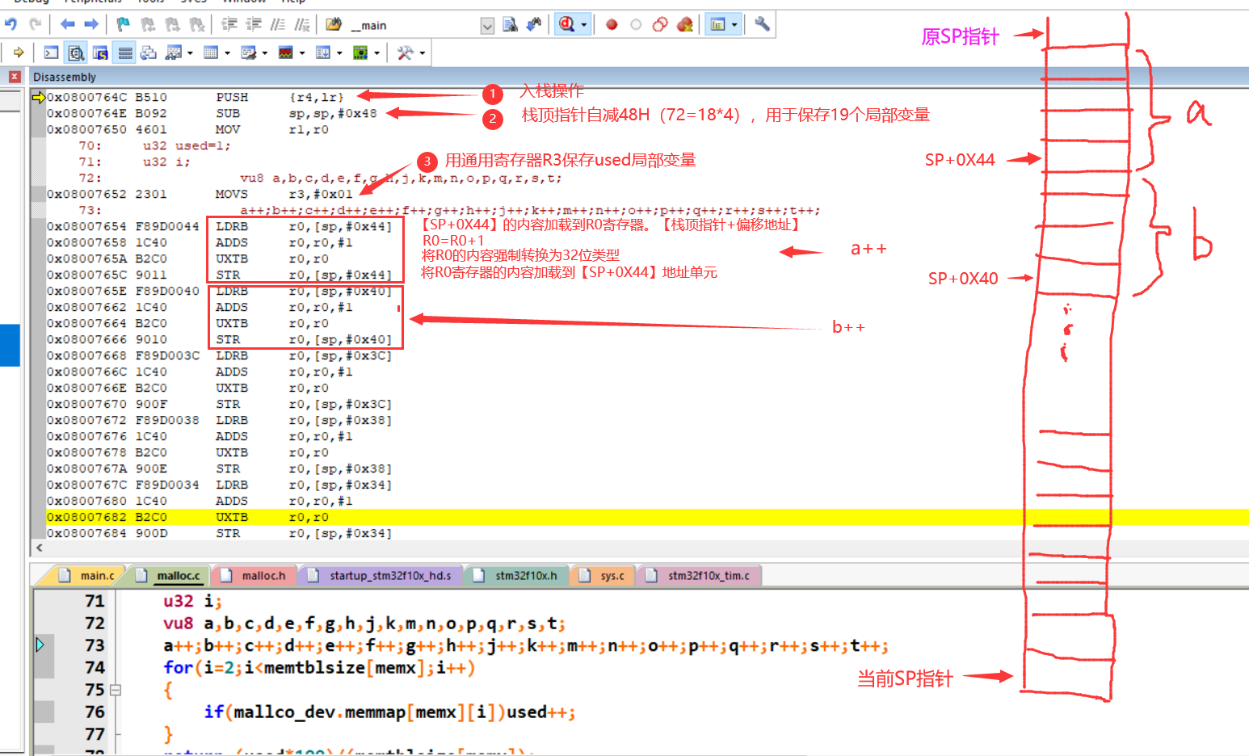This screenshot has height=756, width=1249.
Task: Click the Back navigation arrow
Action: tap(67, 23)
